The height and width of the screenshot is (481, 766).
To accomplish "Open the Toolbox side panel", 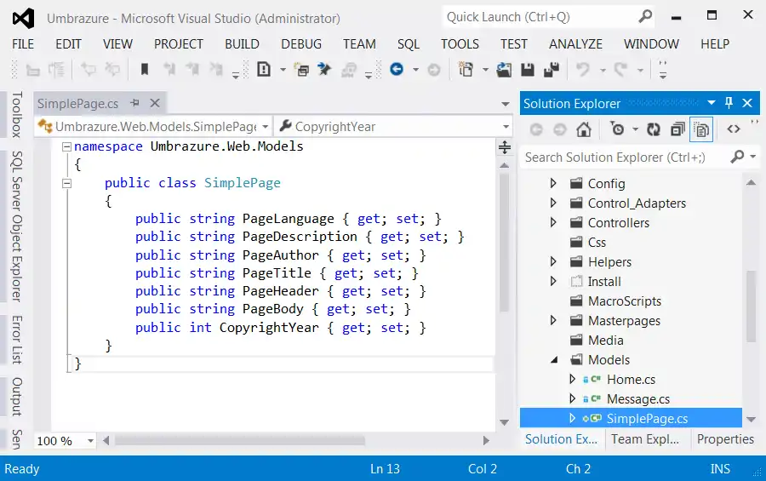I will tap(17, 114).
